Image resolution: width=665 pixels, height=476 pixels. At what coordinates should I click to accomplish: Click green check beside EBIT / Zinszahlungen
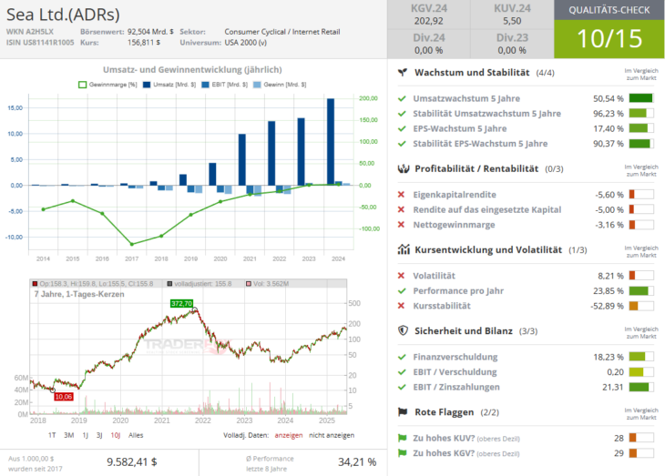(x=402, y=387)
